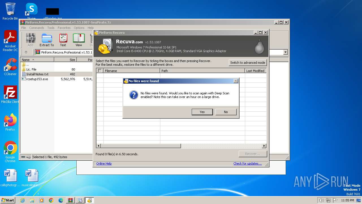
Task: Open the Check for updates link
Action: click(247, 163)
